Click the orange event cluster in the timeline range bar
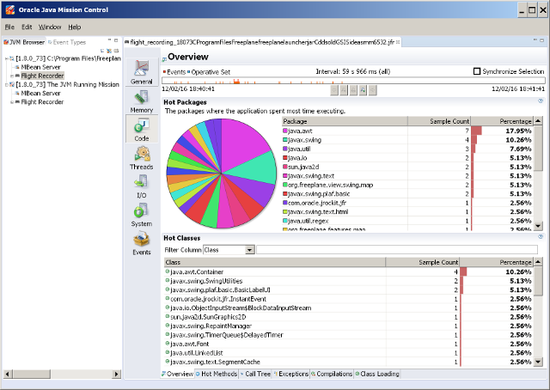Screen dimensions: 550x390 [x=236, y=82]
